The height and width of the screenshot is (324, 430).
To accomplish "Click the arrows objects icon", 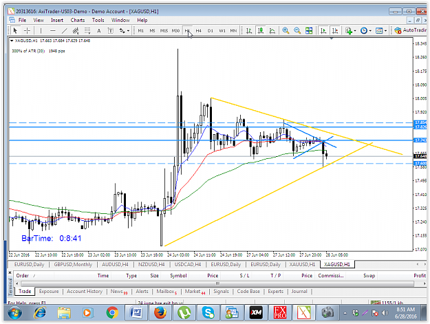I will coord(122,31).
